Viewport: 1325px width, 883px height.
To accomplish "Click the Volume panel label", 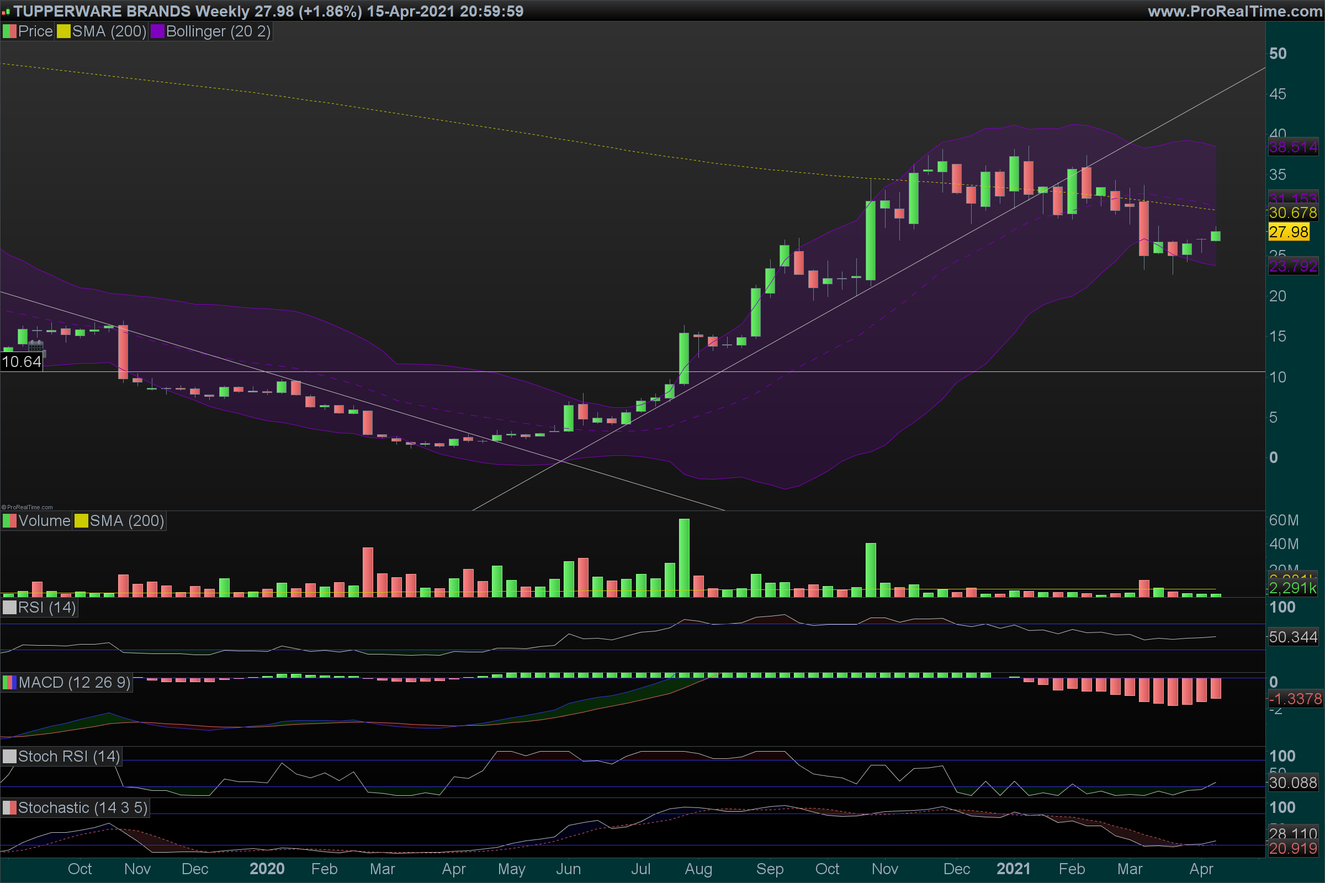I will click(44, 521).
